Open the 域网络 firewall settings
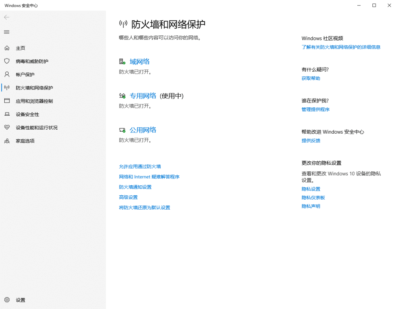This screenshot has height=309, width=397. click(x=139, y=61)
